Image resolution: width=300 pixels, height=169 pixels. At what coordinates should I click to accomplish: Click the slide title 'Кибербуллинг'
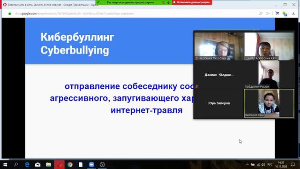point(77,37)
